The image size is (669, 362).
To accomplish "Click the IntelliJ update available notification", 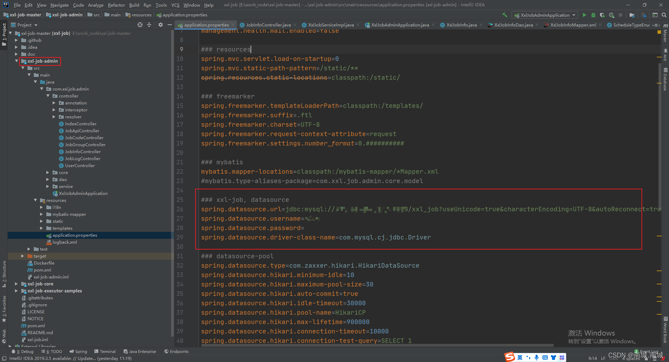I will tap(70, 358).
